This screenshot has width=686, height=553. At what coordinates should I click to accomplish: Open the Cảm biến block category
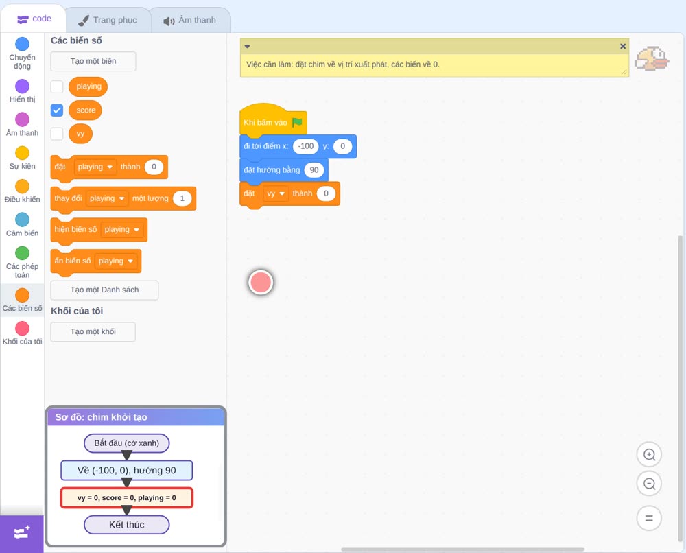23,225
